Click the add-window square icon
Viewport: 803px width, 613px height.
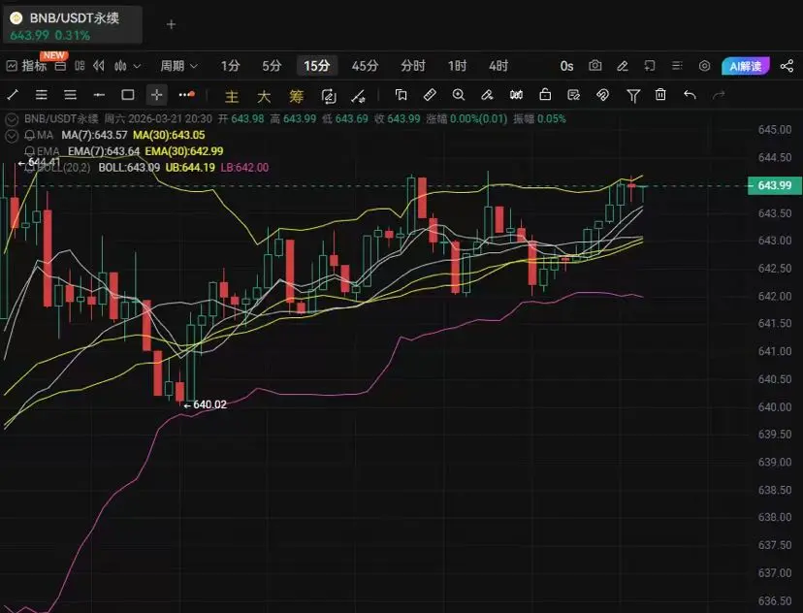(x=650, y=66)
